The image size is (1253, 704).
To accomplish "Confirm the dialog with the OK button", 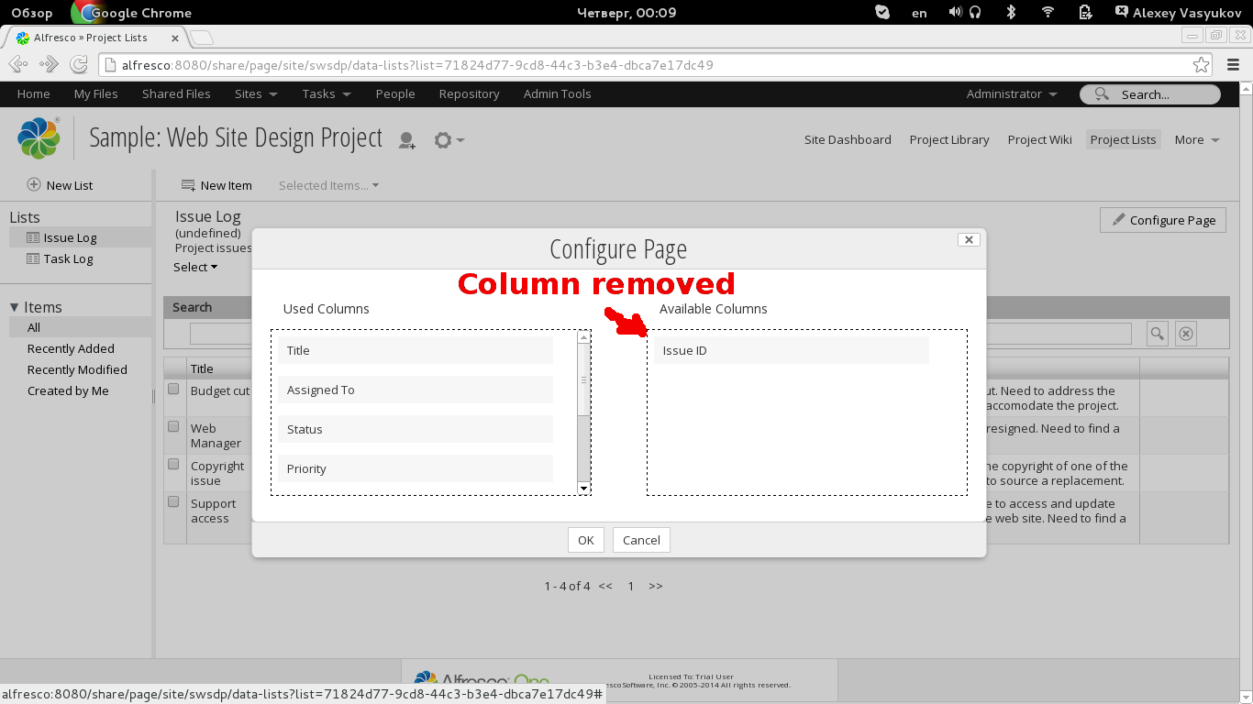I will 585,540.
